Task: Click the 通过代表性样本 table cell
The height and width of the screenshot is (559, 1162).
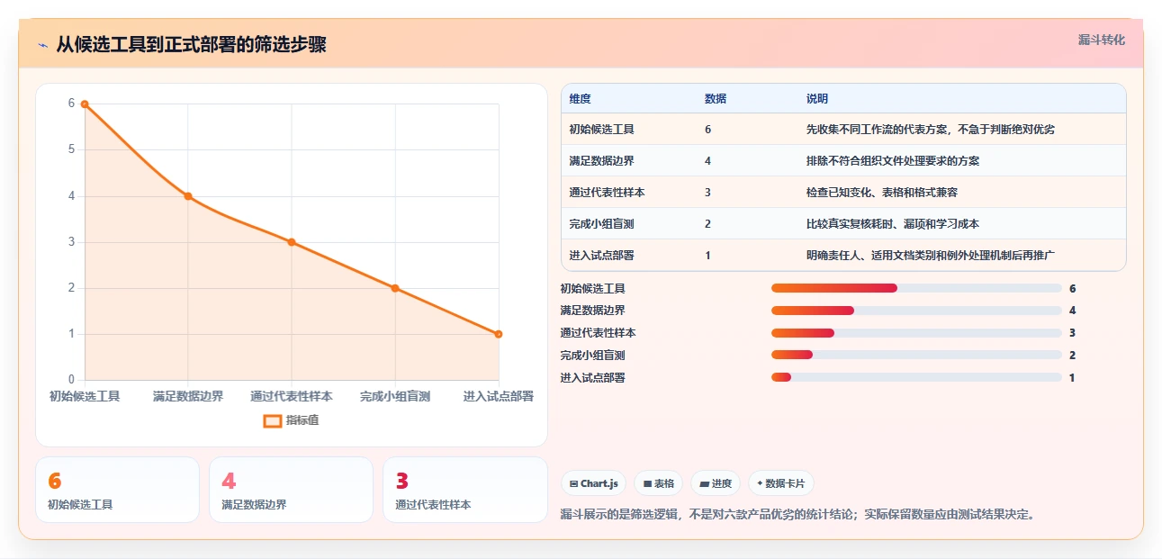Action: [608, 193]
